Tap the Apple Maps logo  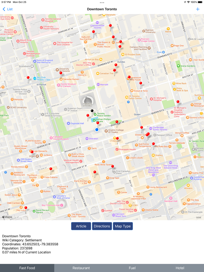(7, 217)
